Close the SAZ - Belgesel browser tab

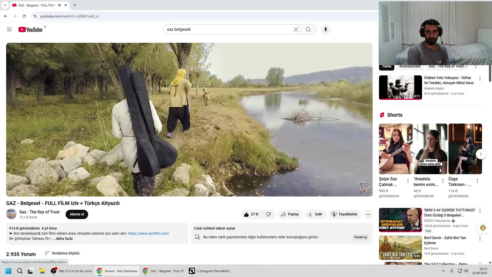coord(66,5)
